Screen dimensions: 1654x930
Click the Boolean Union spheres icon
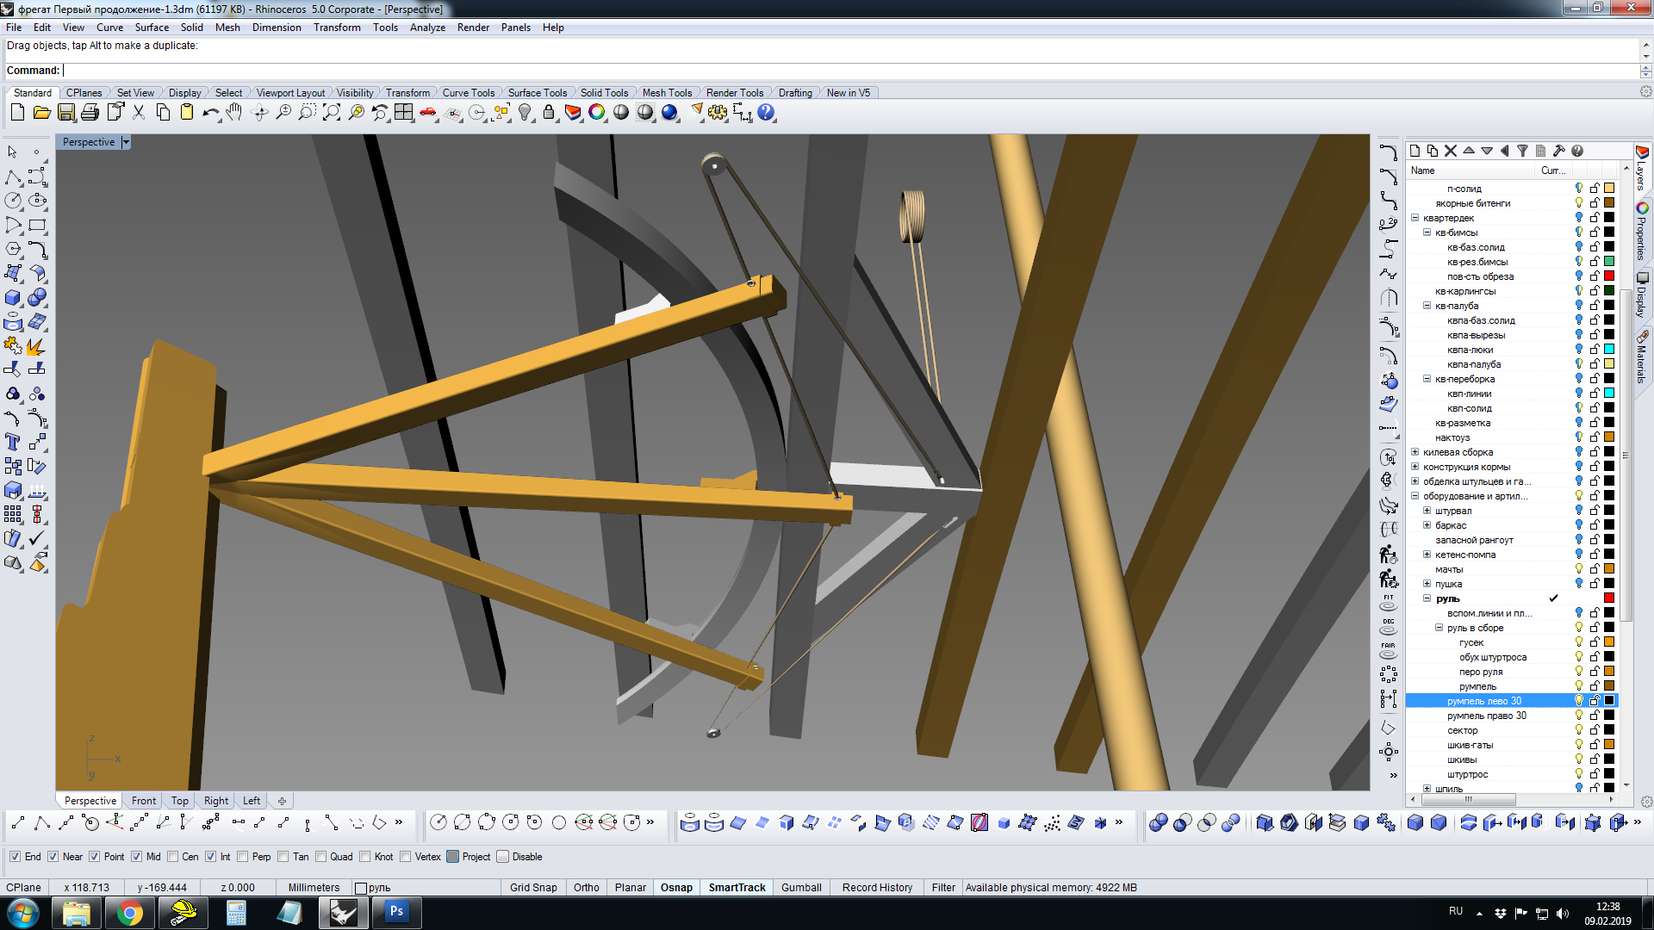pyautogui.click(x=37, y=297)
